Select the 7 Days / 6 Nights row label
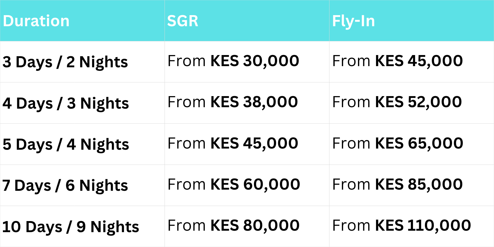Viewport: 494px width, 247px height. 65,186
